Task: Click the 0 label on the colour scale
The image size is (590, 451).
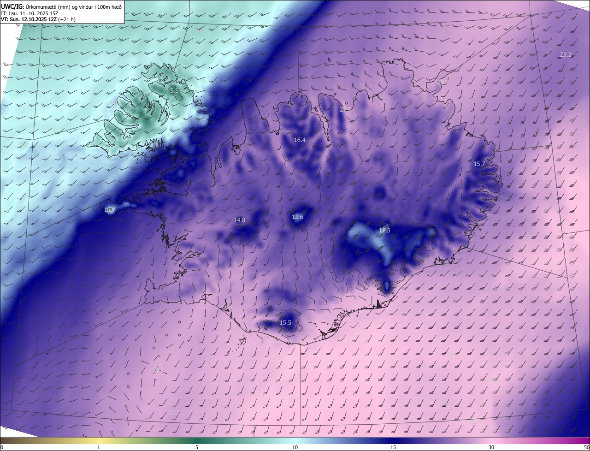Action: point(1,447)
